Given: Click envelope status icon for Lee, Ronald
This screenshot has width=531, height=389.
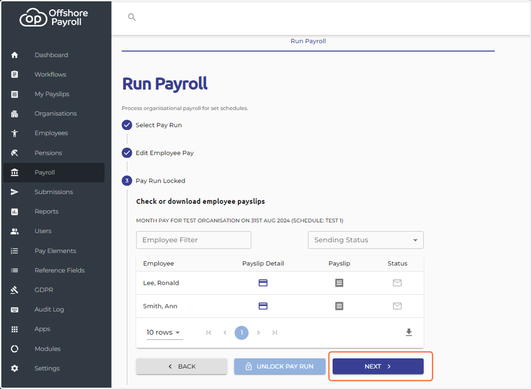Looking at the screenshot, I should tap(397, 283).
